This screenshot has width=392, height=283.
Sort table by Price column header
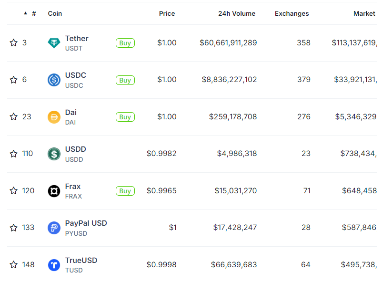coord(167,13)
